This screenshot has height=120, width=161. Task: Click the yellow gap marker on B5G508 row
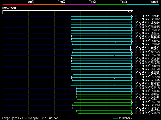point(115,78)
